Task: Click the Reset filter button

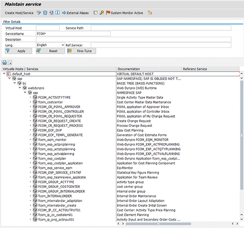Action: [x=50, y=51]
